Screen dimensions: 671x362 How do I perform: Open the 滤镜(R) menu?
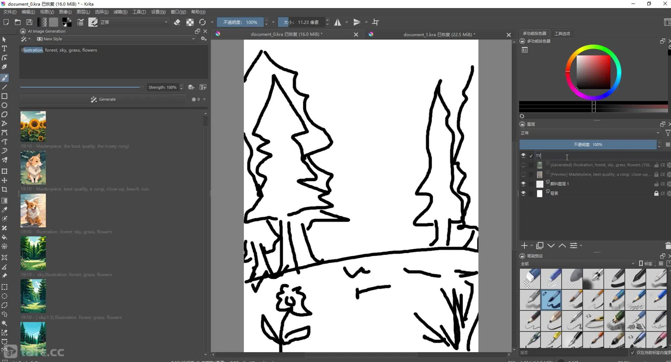[x=120, y=12]
